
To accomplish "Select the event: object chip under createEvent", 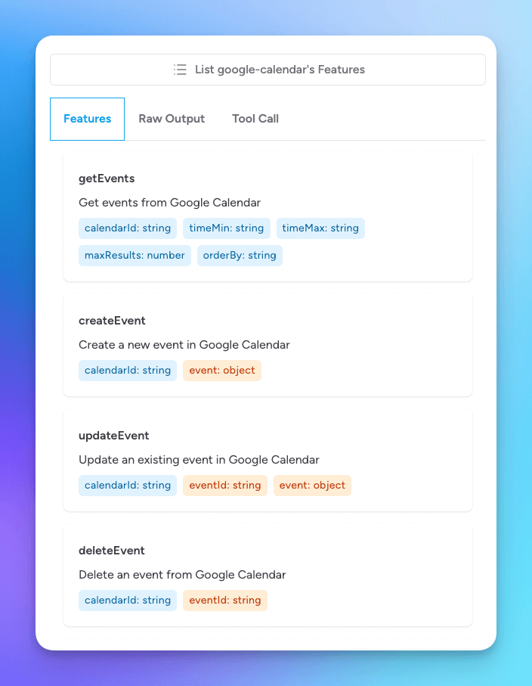I will (221, 370).
